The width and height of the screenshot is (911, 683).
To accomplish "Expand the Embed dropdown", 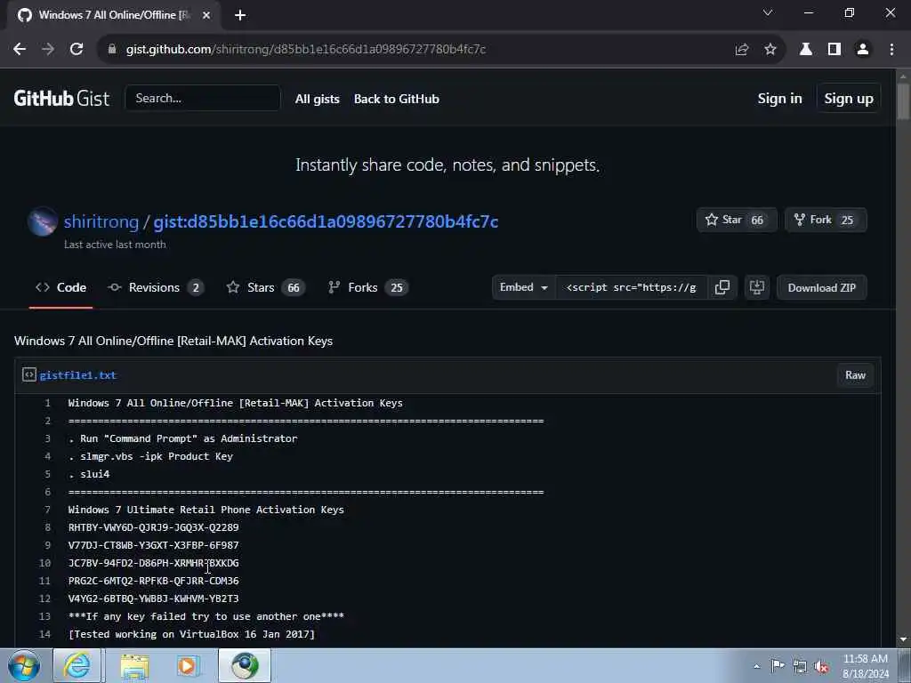I will pos(524,287).
